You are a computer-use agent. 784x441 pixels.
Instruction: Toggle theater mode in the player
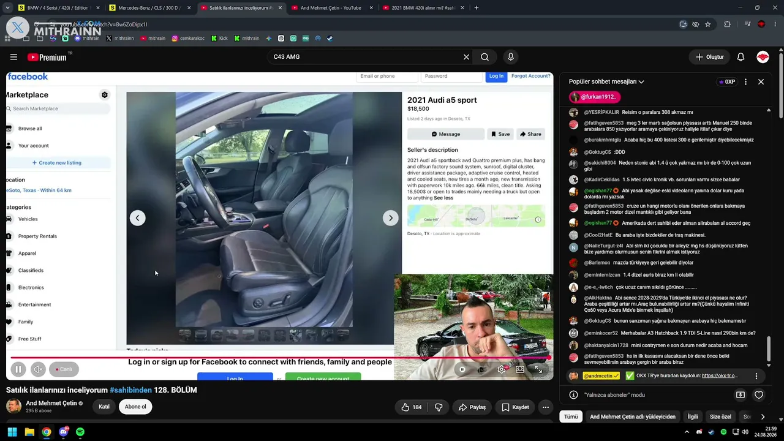point(520,369)
